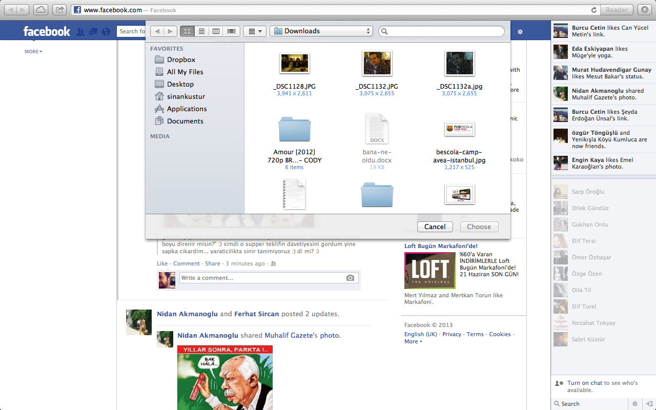The height and width of the screenshot is (410, 656).
Task: Open the Amour [2012] folder
Action: (x=294, y=130)
